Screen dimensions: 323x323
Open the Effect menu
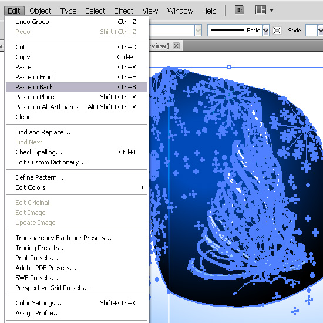click(x=123, y=11)
